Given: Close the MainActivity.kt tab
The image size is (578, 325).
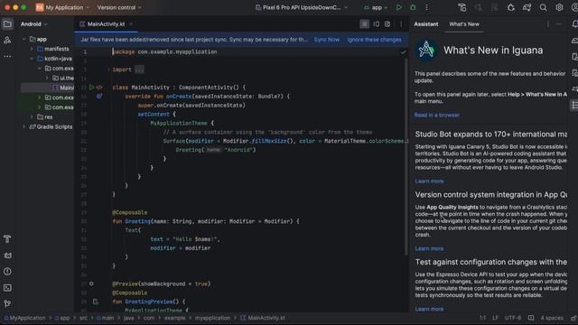Looking at the screenshot, I should pyautogui.click(x=131, y=24).
